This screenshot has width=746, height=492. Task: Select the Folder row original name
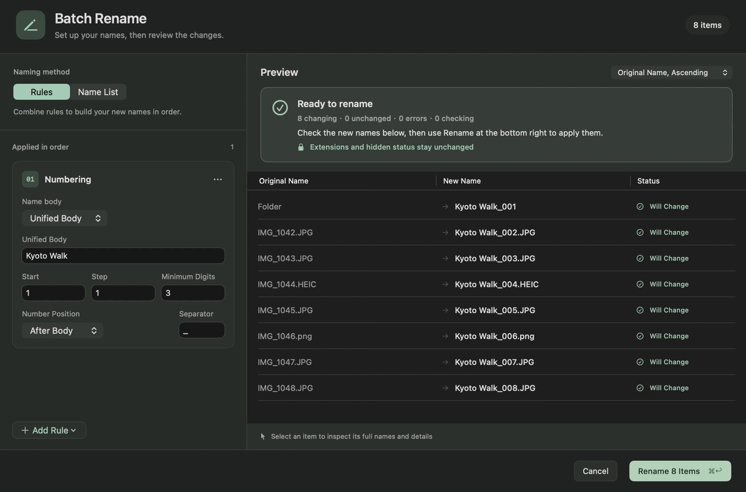point(270,207)
